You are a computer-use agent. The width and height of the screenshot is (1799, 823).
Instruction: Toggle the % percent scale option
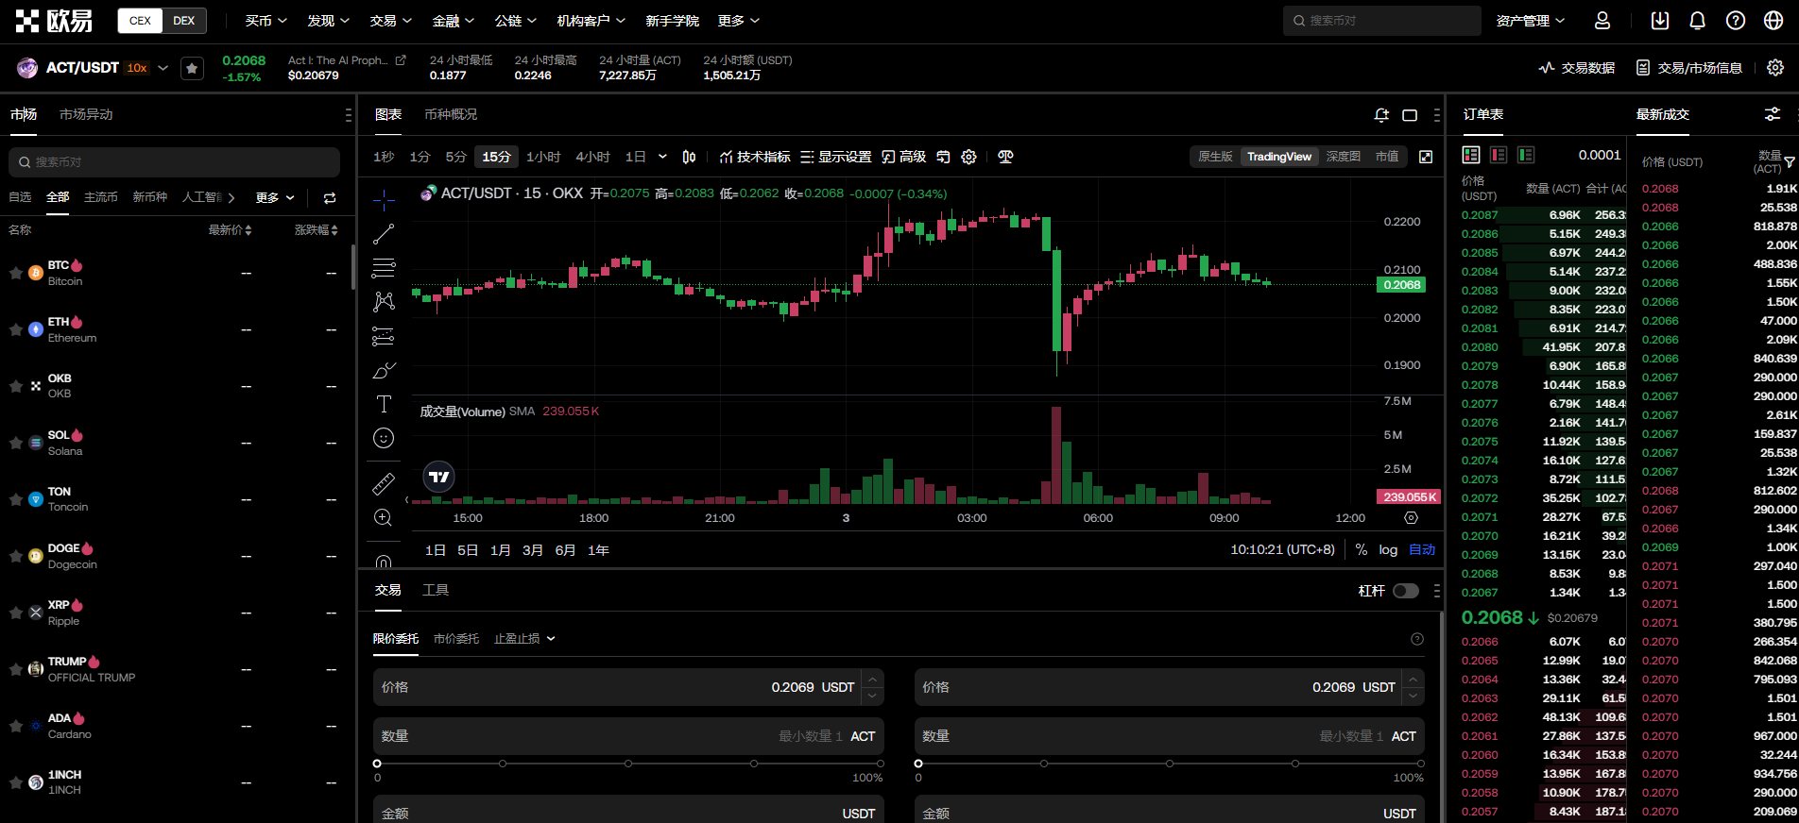point(1362,549)
